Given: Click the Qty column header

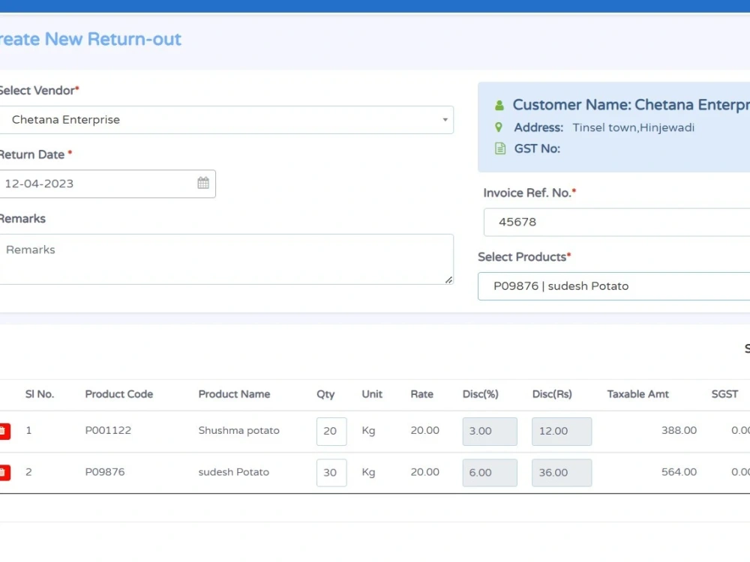Looking at the screenshot, I should point(325,395).
